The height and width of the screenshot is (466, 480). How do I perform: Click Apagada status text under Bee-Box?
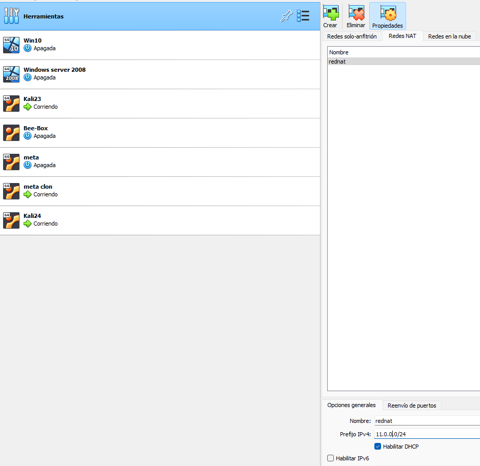pyautogui.click(x=45, y=136)
